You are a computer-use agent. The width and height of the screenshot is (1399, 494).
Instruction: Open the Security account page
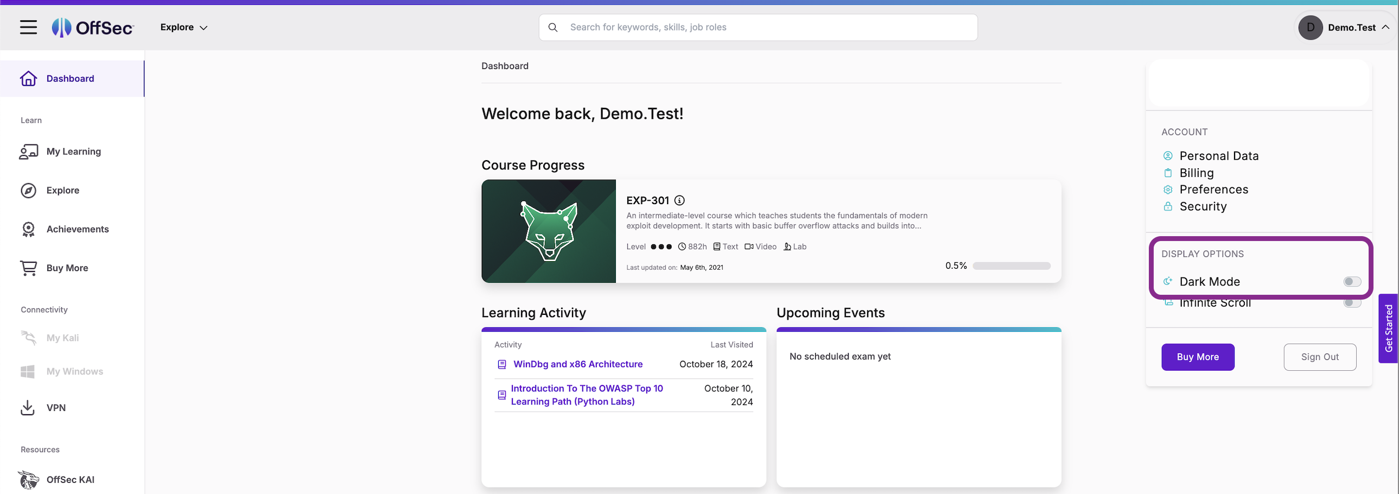point(1203,206)
